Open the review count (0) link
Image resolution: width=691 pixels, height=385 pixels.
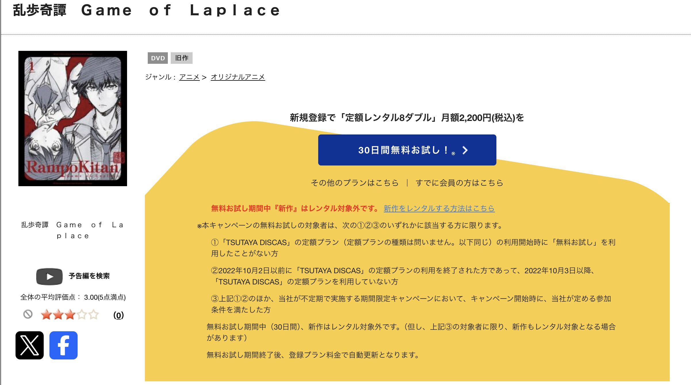click(x=118, y=315)
